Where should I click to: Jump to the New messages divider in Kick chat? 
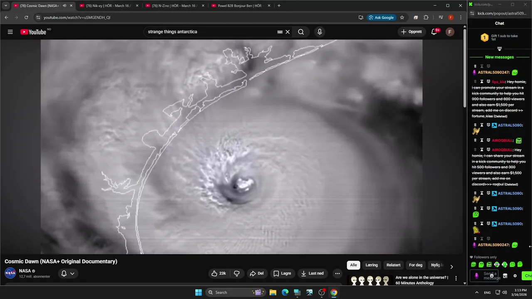point(500,57)
